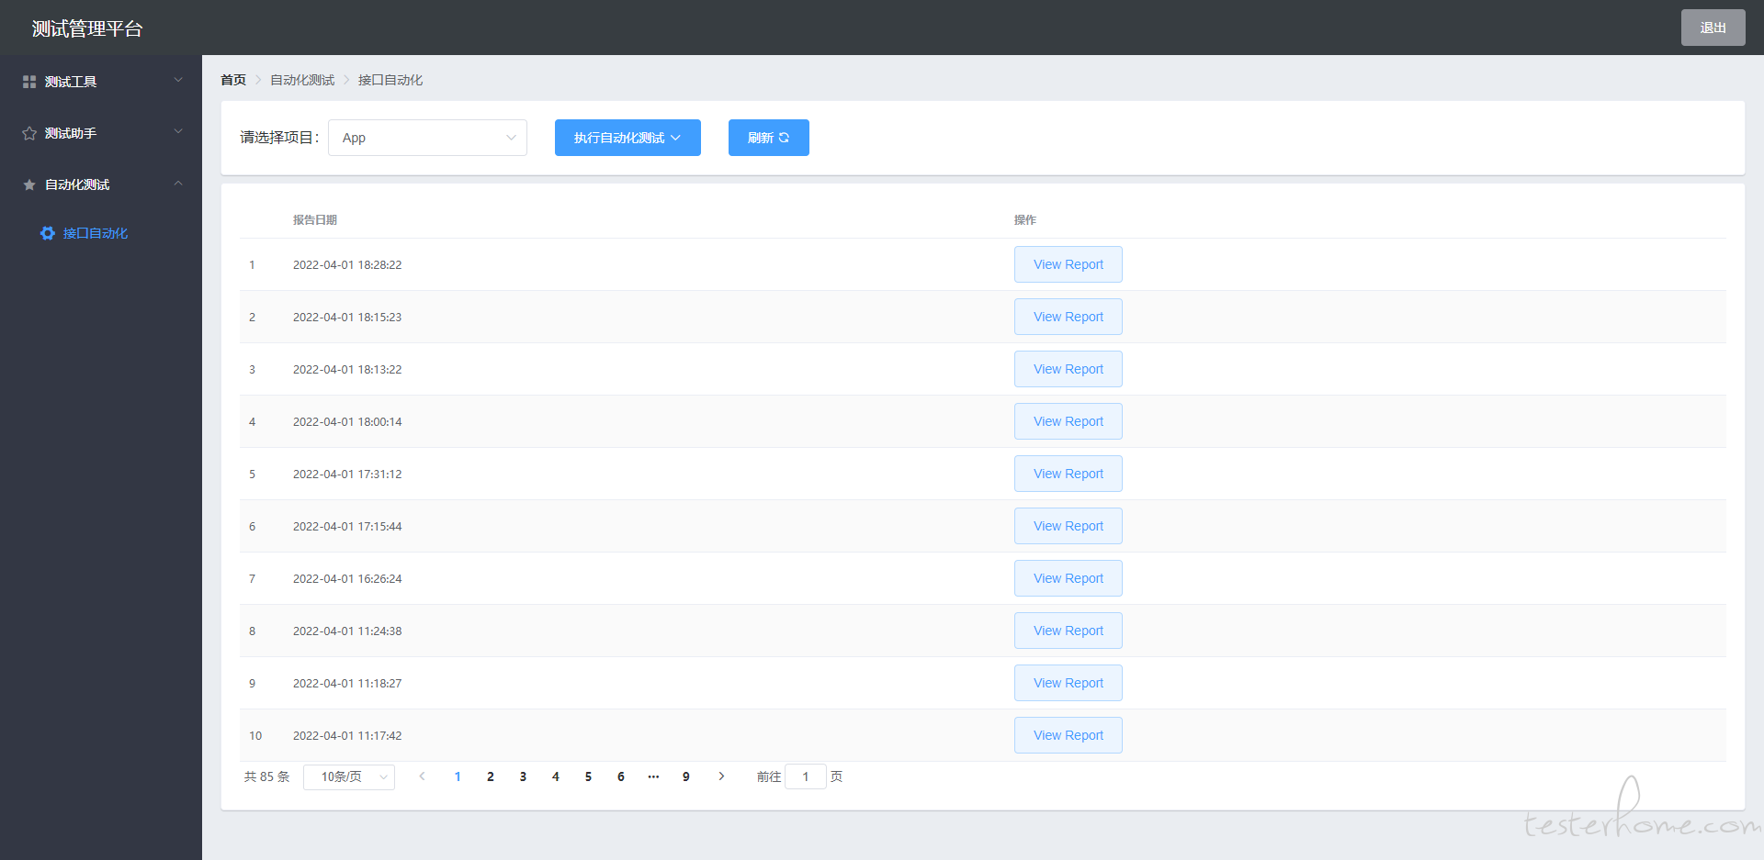
Task: Expand the 测试工具 sidebar menu chevron
Action: click(178, 80)
